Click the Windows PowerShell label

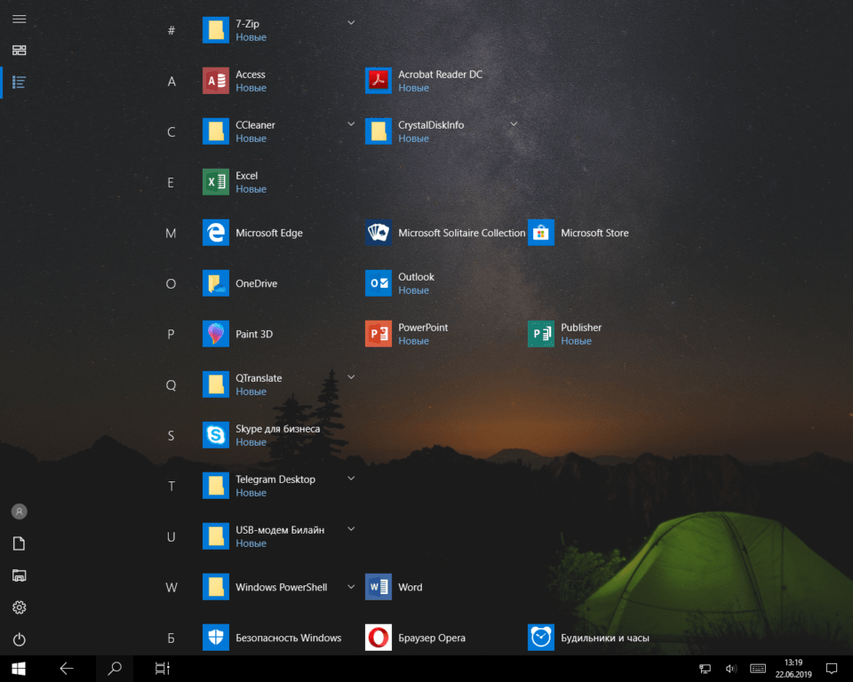pos(282,587)
